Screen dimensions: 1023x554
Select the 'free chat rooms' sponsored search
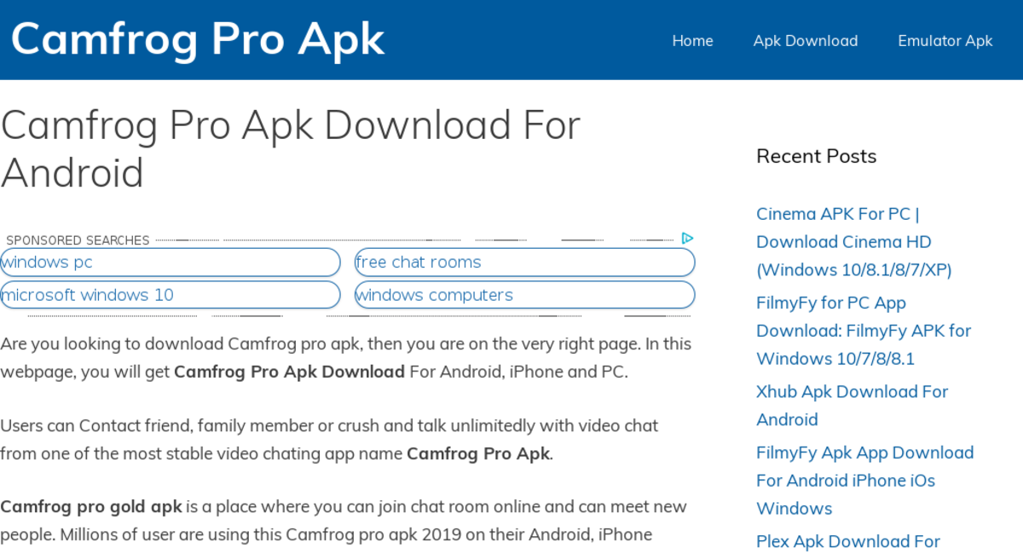click(525, 263)
